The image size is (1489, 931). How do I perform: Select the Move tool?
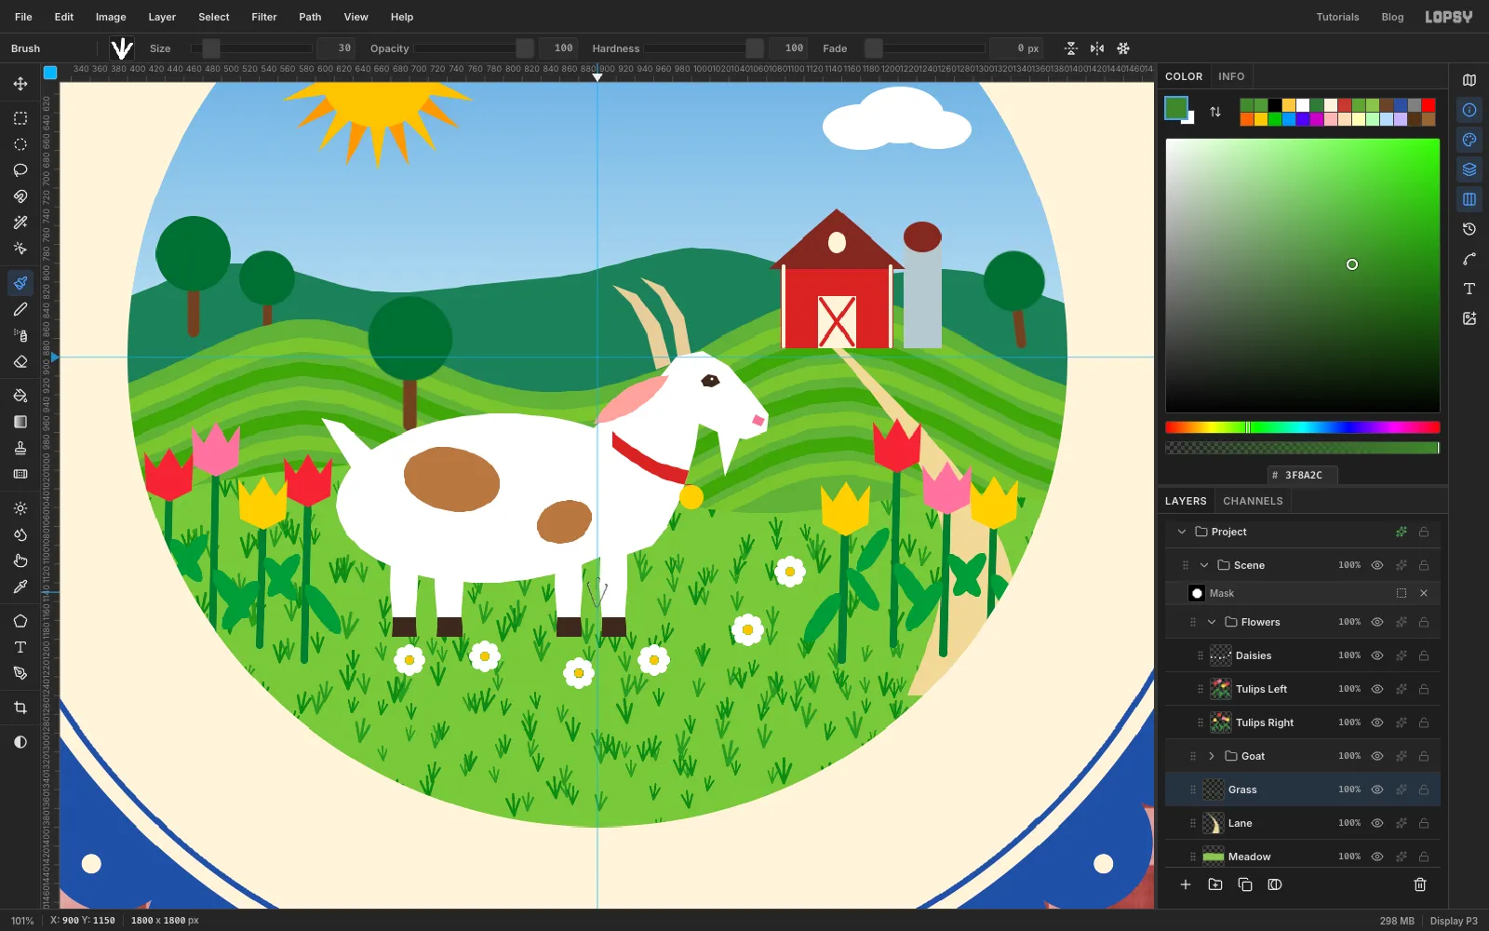(20, 84)
